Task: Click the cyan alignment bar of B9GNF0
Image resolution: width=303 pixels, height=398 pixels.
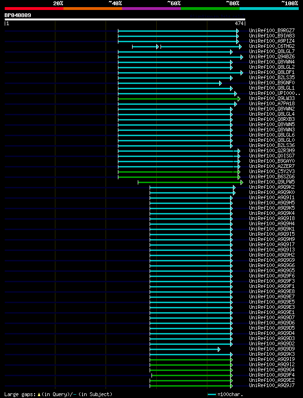Action: [170, 83]
